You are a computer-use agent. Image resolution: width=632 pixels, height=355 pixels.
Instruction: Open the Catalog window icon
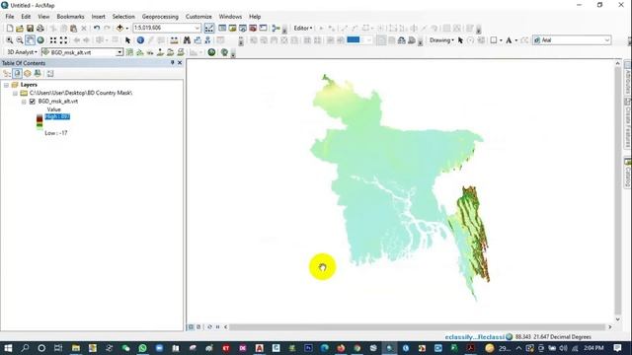(x=233, y=29)
